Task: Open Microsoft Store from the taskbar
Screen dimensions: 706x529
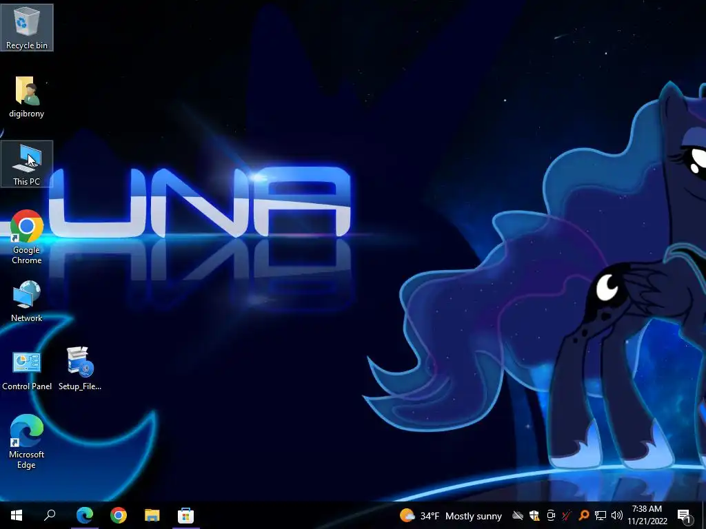Action: 186,515
